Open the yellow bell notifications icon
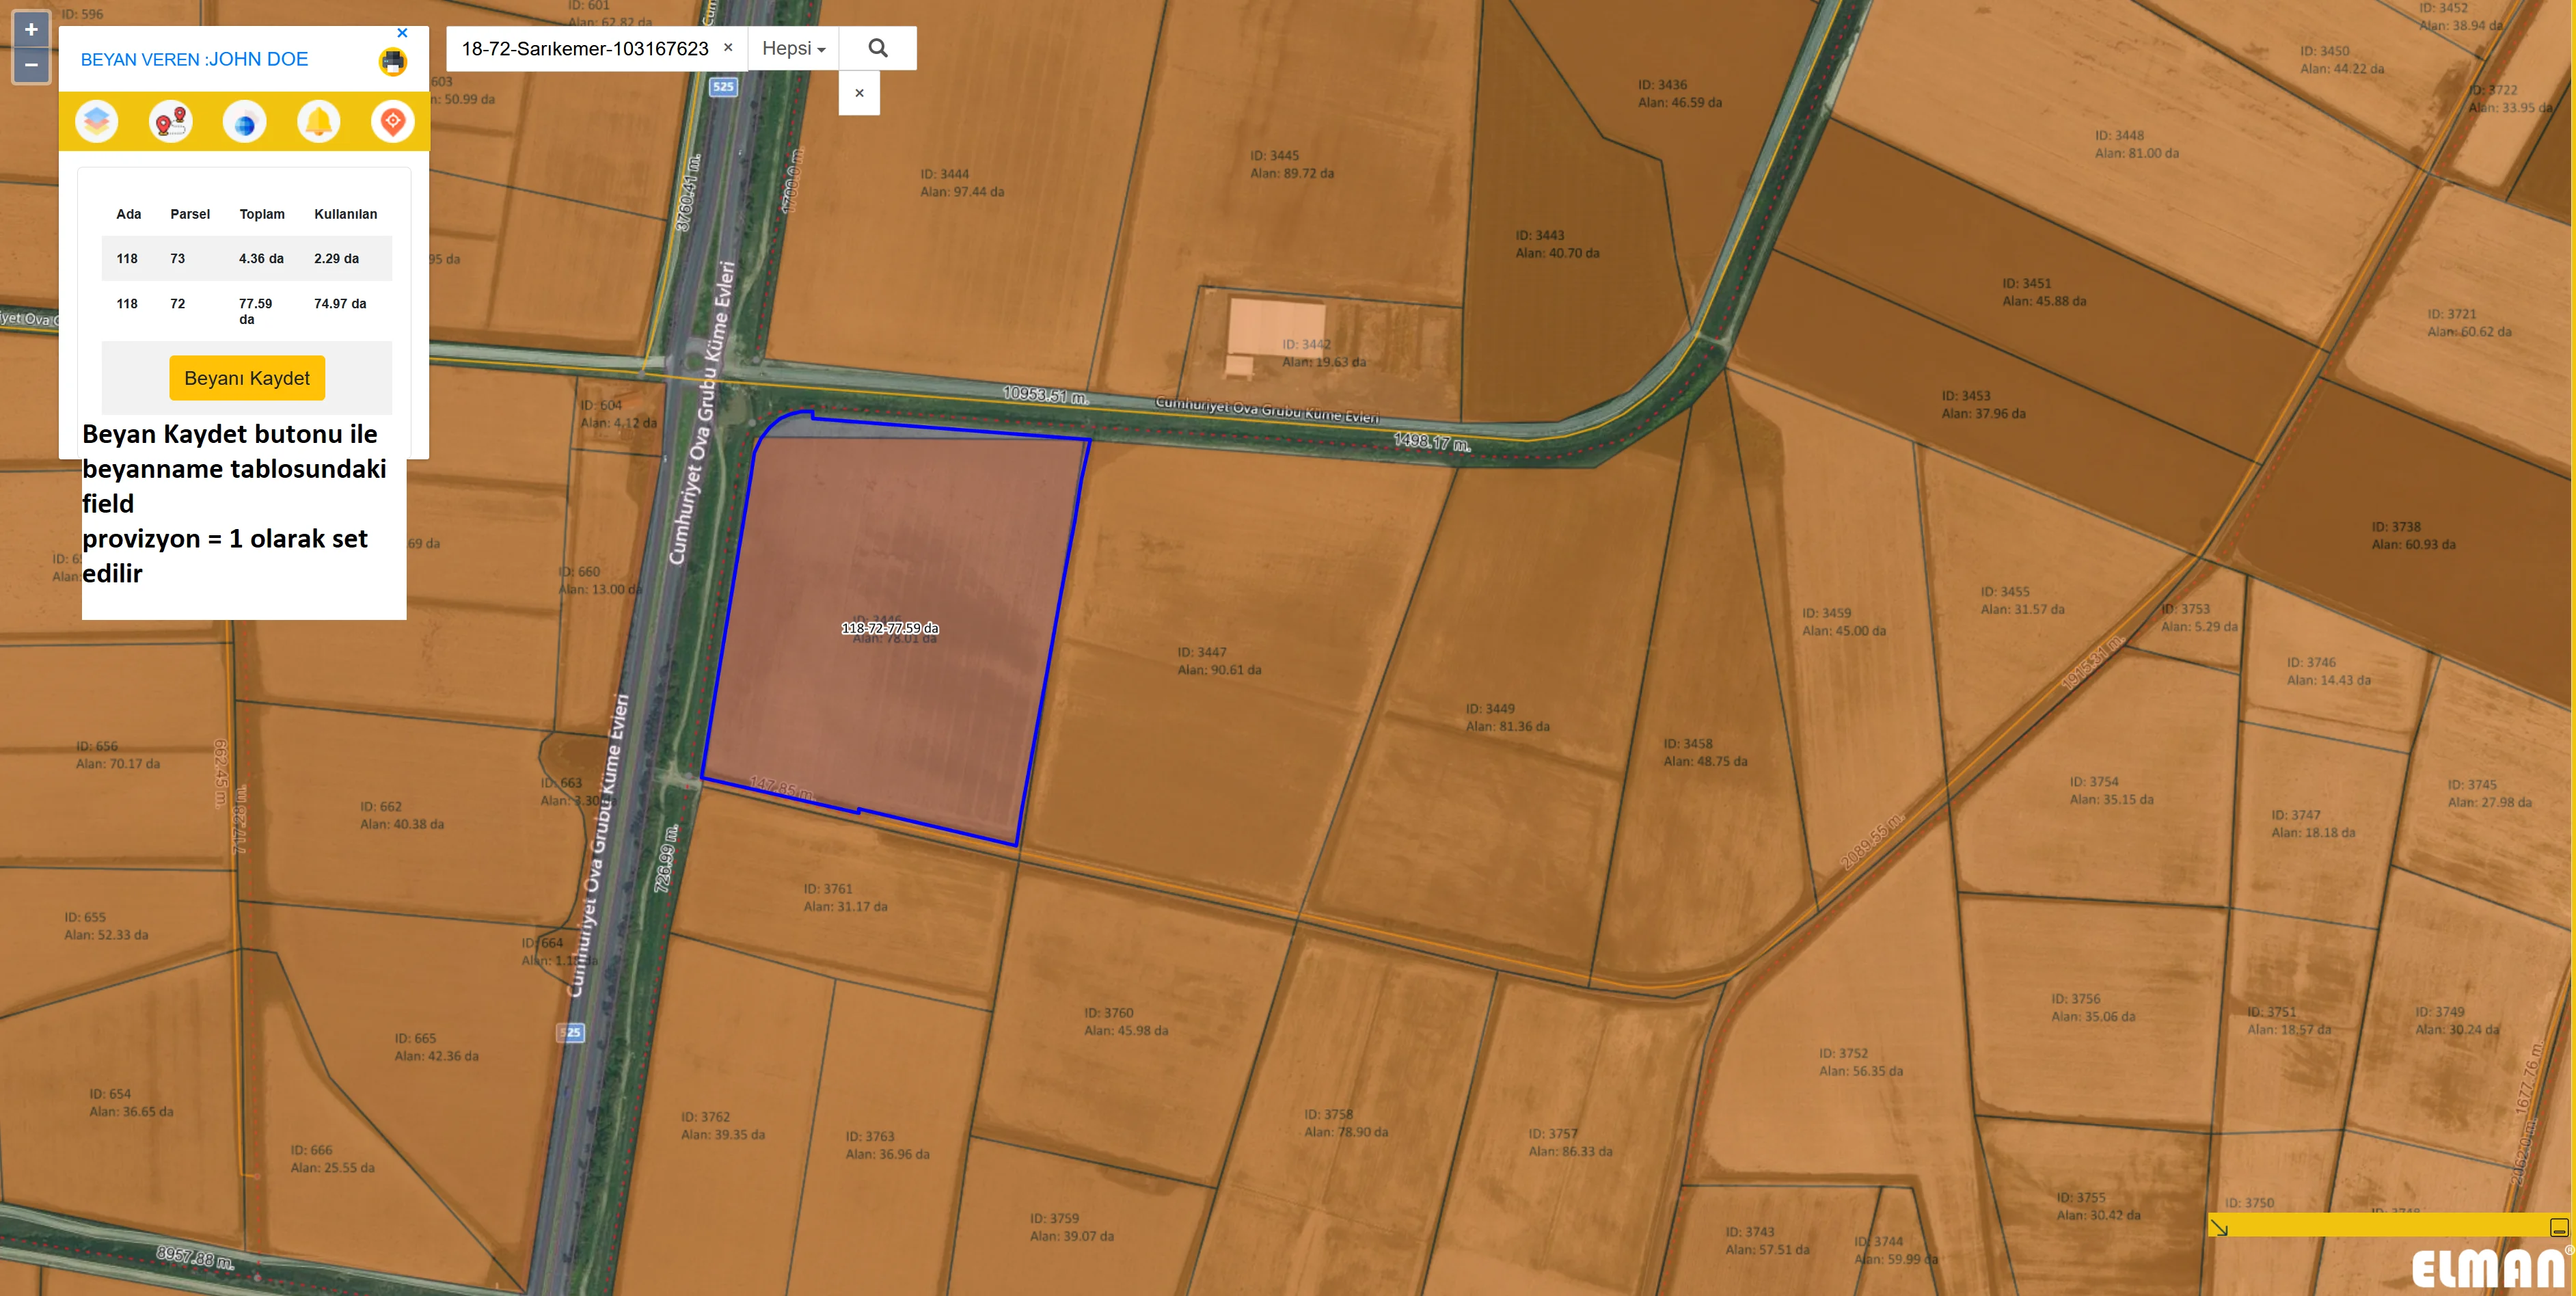 [319, 121]
